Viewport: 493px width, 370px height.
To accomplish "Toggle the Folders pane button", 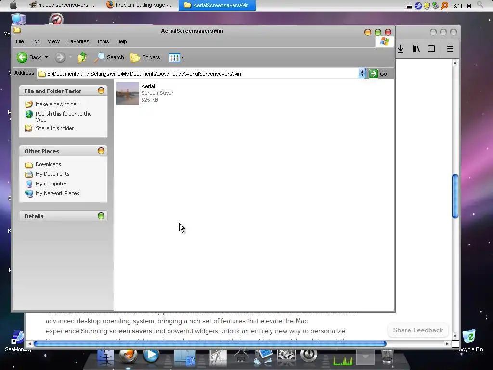I will [145, 57].
